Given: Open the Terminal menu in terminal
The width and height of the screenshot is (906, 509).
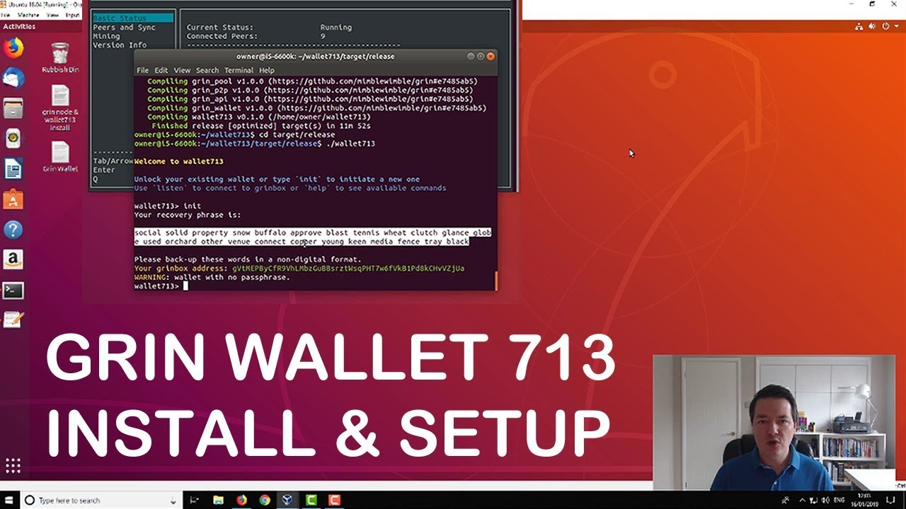Looking at the screenshot, I should (239, 70).
